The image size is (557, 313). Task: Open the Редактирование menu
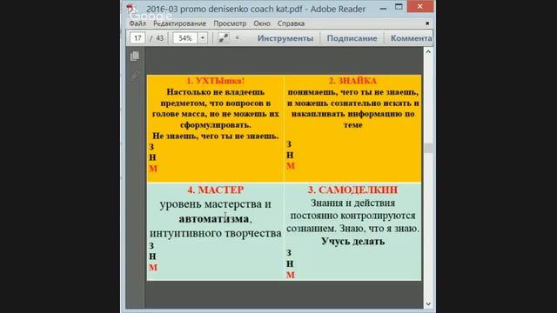pyautogui.click(x=179, y=23)
